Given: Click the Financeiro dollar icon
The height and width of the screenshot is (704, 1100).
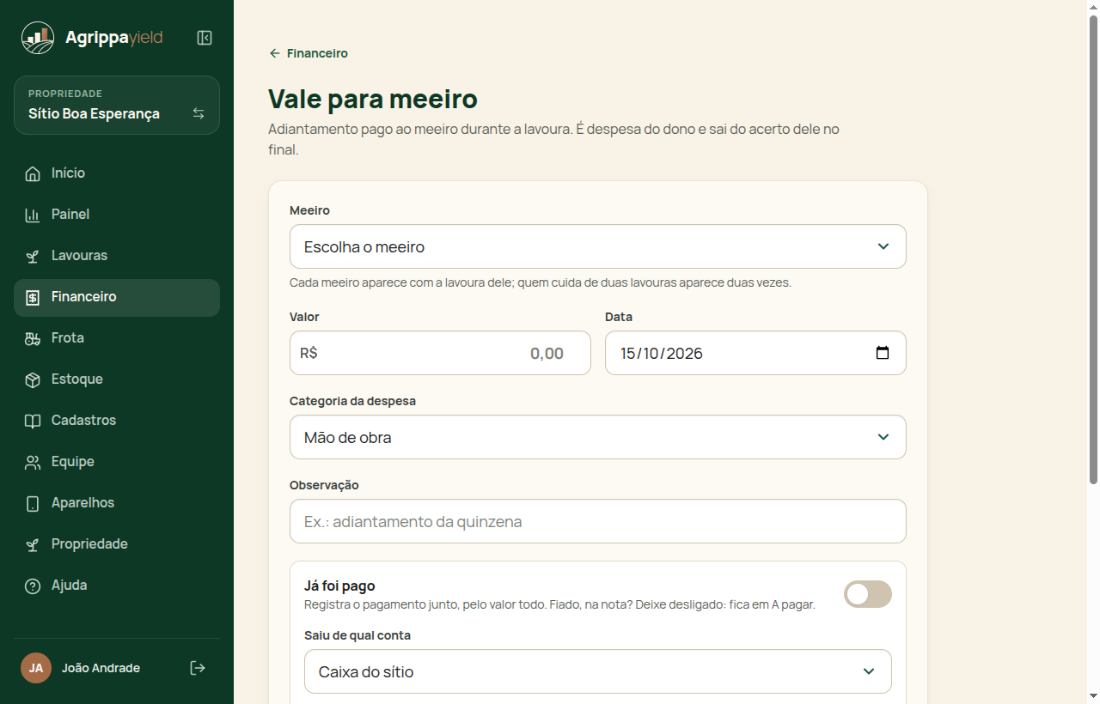Looking at the screenshot, I should [x=33, y=297].
